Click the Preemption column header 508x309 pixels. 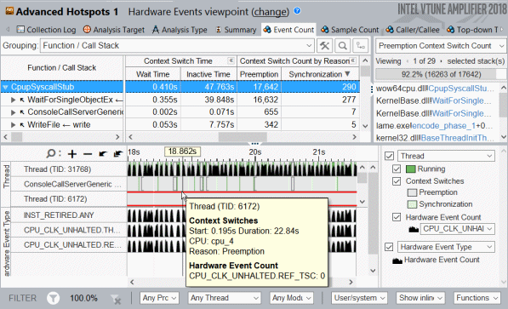[x=259, y=74]
